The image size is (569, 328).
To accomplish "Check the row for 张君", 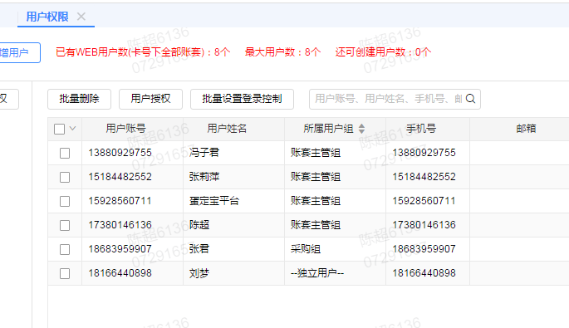I will [65, 249].
